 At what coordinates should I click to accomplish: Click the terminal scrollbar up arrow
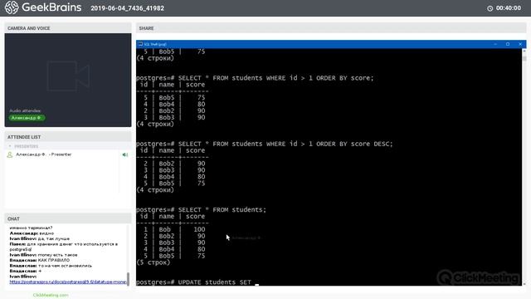(x=524, y=51)
